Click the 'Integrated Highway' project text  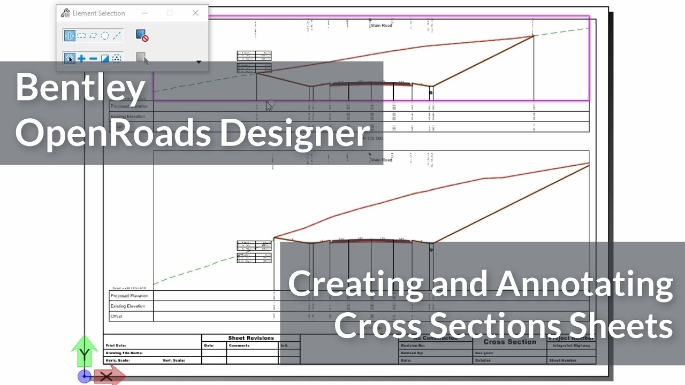point(572,346)
